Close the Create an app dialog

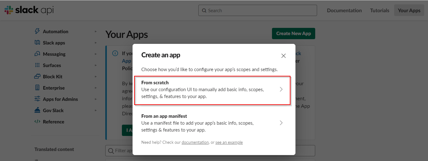point(284,56)
